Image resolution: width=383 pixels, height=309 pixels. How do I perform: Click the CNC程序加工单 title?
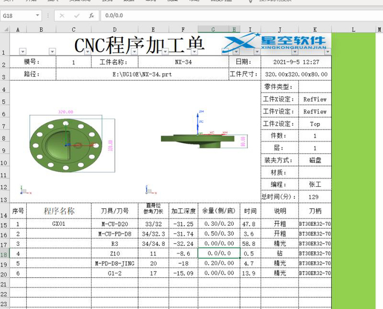pos(139,45)
